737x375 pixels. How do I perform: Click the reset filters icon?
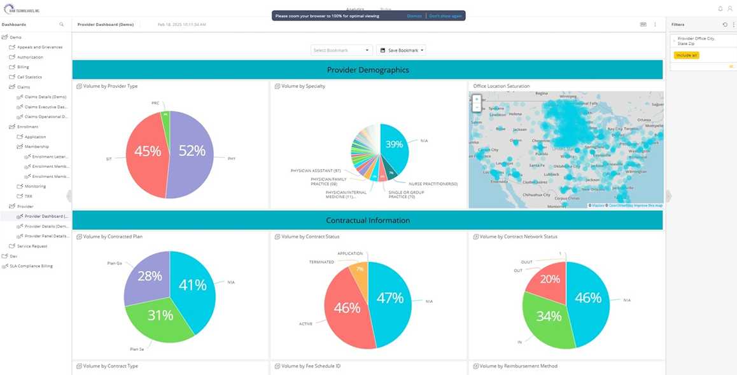pyautogui.click(x=725, y=24)
